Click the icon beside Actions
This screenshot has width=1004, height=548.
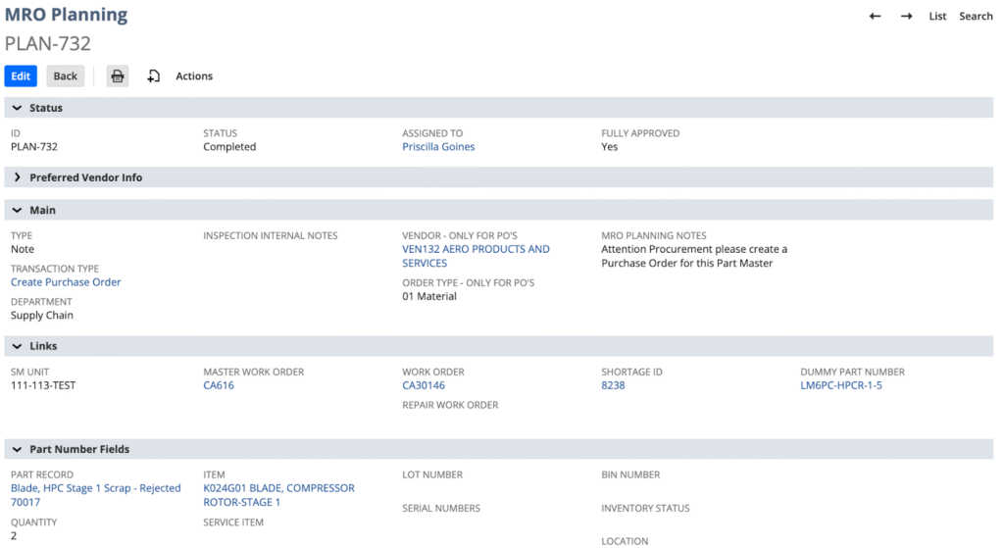[x=154, y=76]
